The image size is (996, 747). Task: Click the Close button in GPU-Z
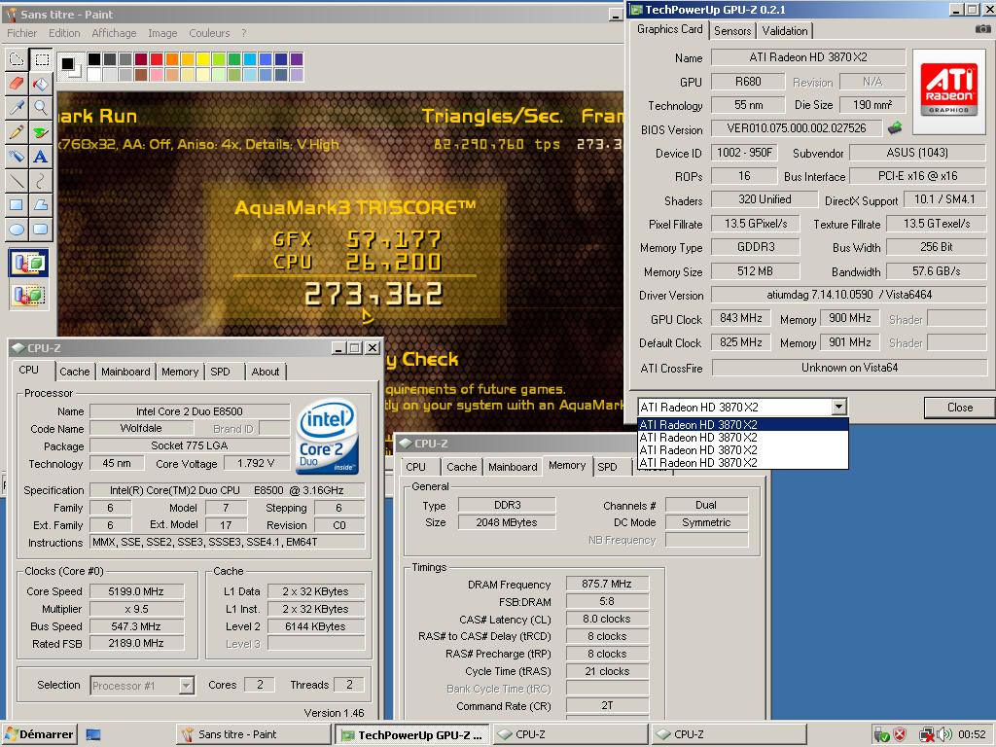[x=959, y=408]
